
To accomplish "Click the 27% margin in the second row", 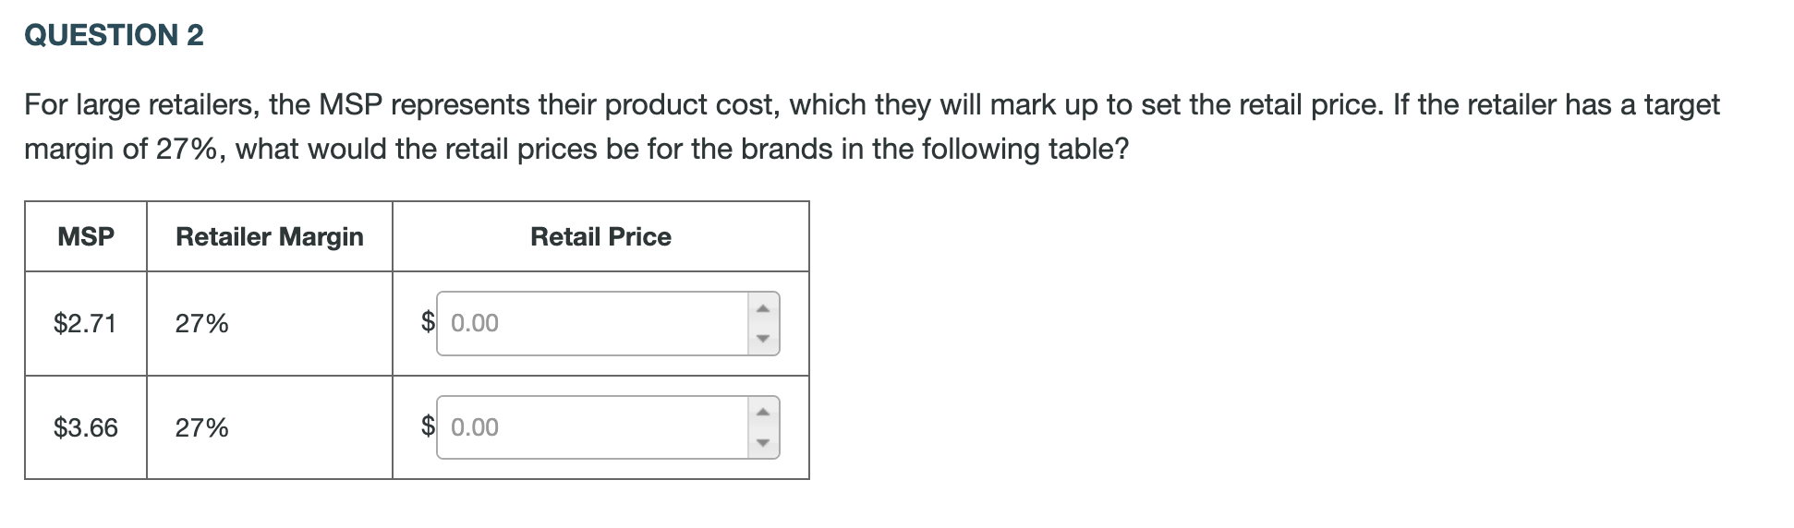I will coord(202,428).
